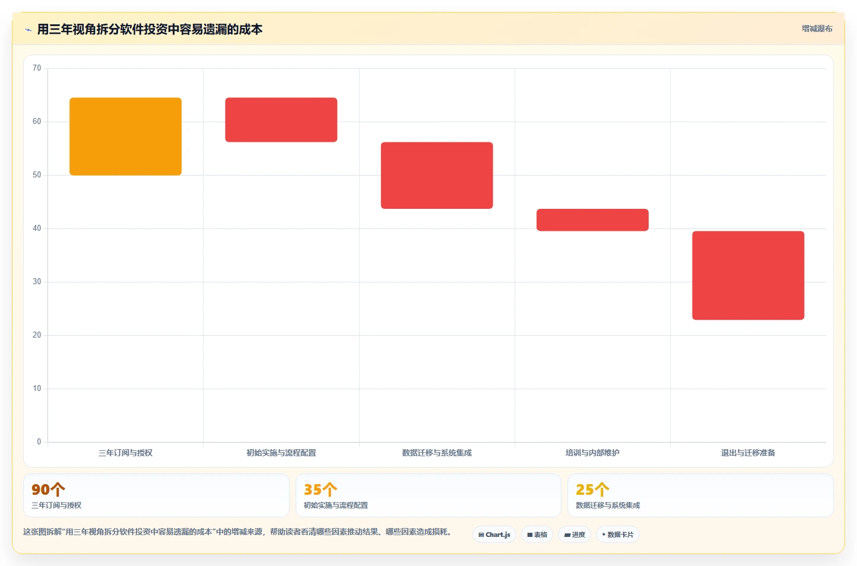The image size is (857, 566).
Task: Click the x-axis label 数据迁移与系统集成
Action: 437,453
